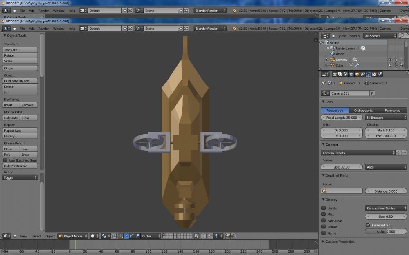Open the Object Mode dropdown
Viewport: 409px width, 255px height.
tap(73, 236)
